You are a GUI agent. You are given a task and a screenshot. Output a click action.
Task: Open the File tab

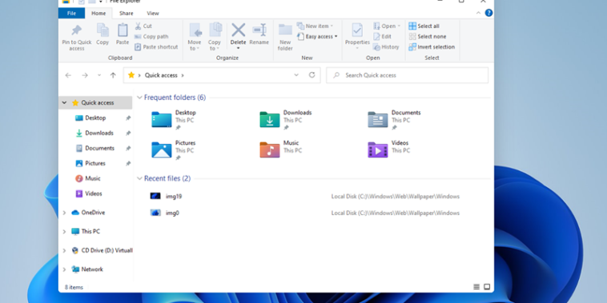pyautogui.click(x=71, y=13)
